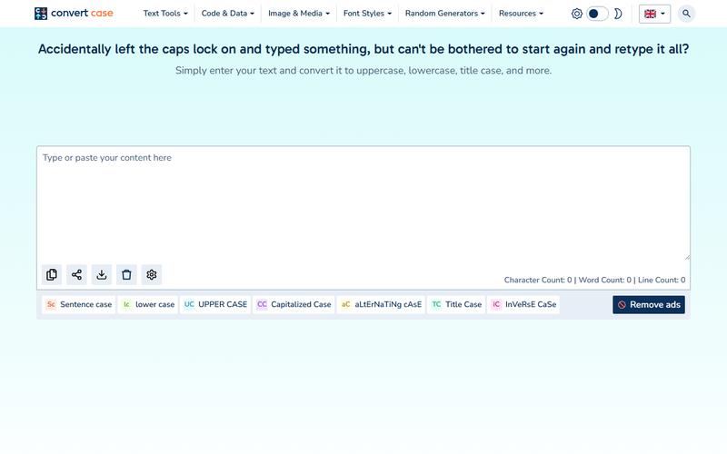Image resolution: width=727 pixels, height=454 pixels.
Task: Click the moon dark-mode icon
Action: click(x=618, y=14)
